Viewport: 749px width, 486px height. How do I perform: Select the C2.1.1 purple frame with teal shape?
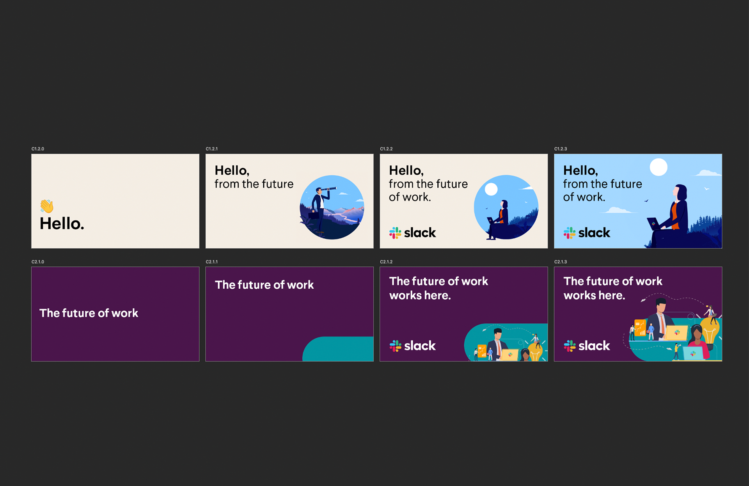coord(289,314)
